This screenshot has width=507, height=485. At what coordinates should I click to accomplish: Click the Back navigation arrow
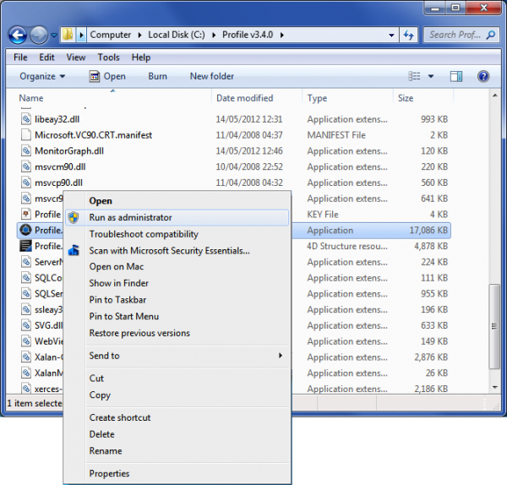(18, 35)
